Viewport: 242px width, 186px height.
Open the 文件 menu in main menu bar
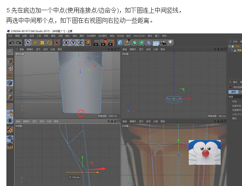[x=10, y=36]
